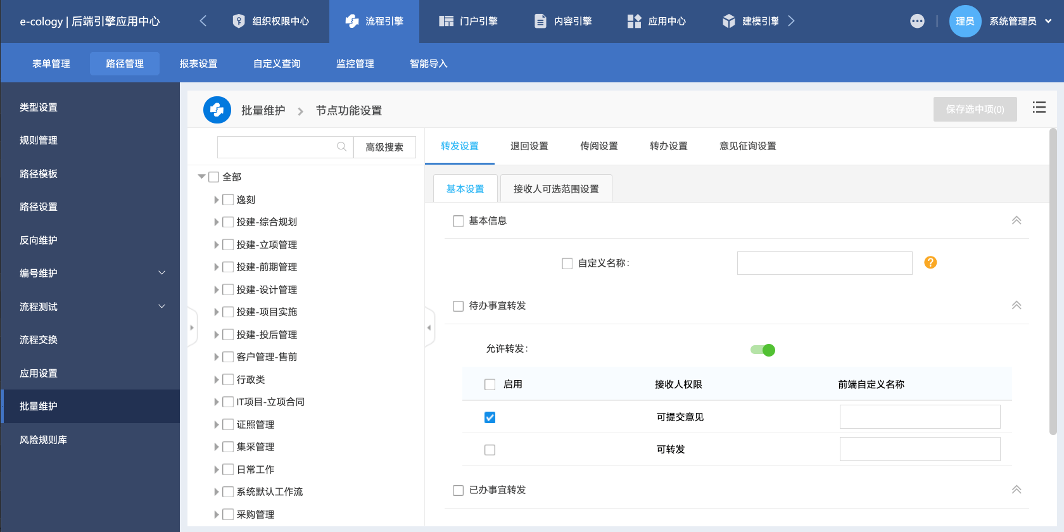The height and width of the screenshot is (532, 1064).
Task: Switch to 传阅设置 tab
Action: coord(599,146)
